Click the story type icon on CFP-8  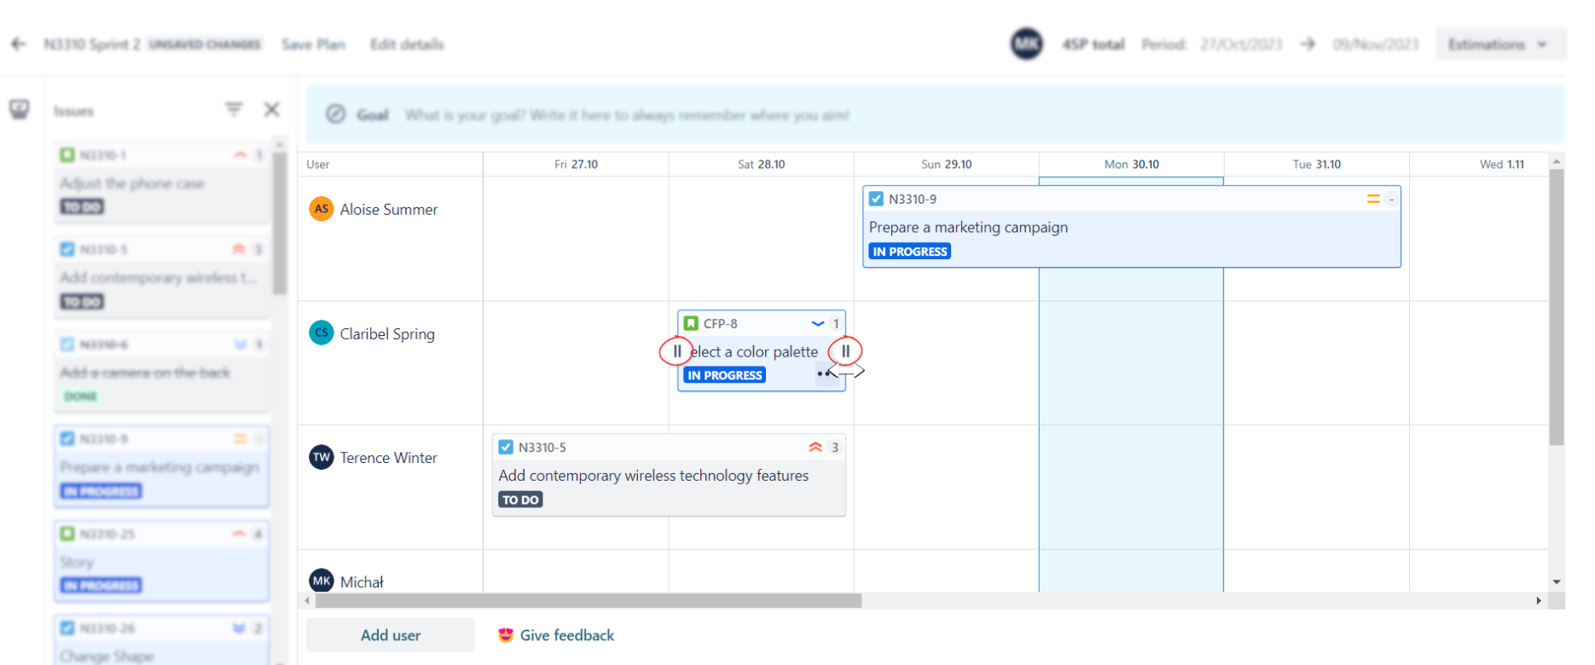click(x=692, y=323)
